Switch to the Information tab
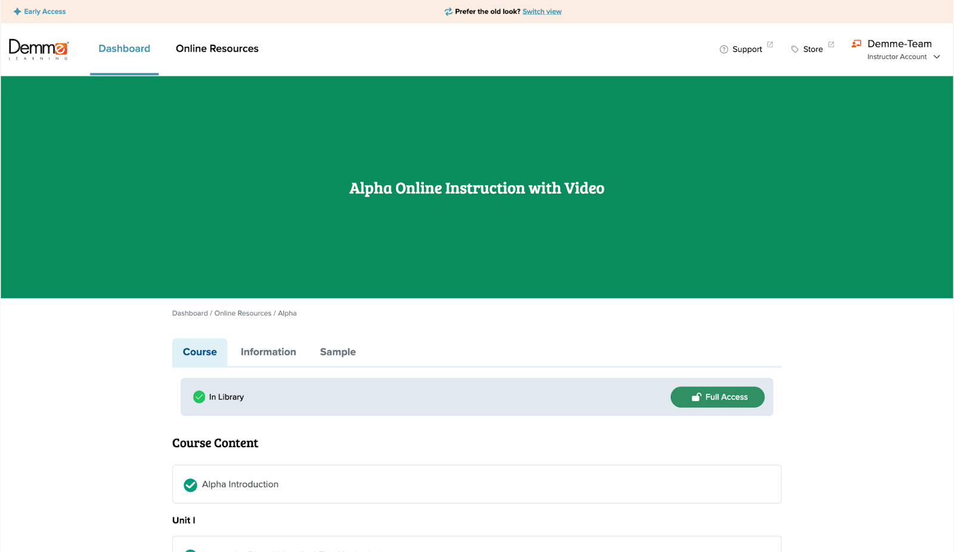This screenshot has width=954, height=552. pyautogui.click(x=268, y=352)
